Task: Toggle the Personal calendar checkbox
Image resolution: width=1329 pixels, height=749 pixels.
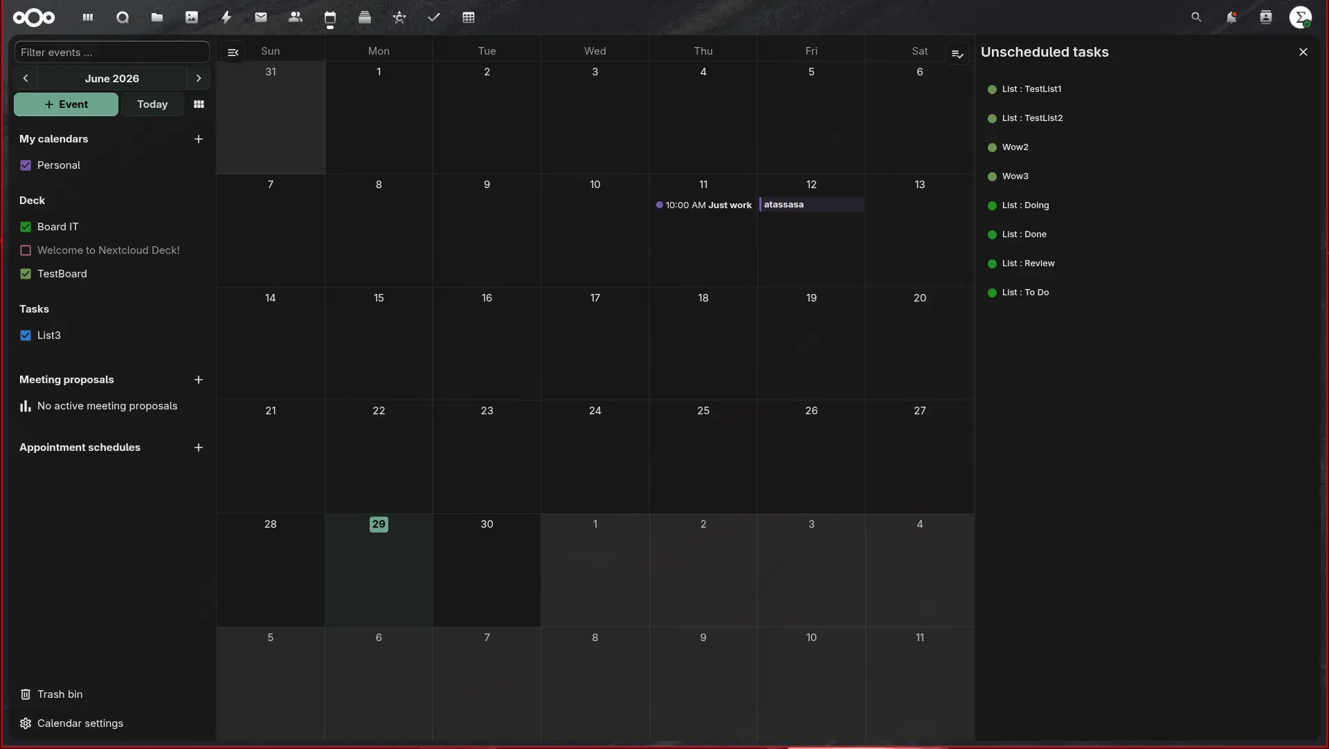Action: coord(26,165)
